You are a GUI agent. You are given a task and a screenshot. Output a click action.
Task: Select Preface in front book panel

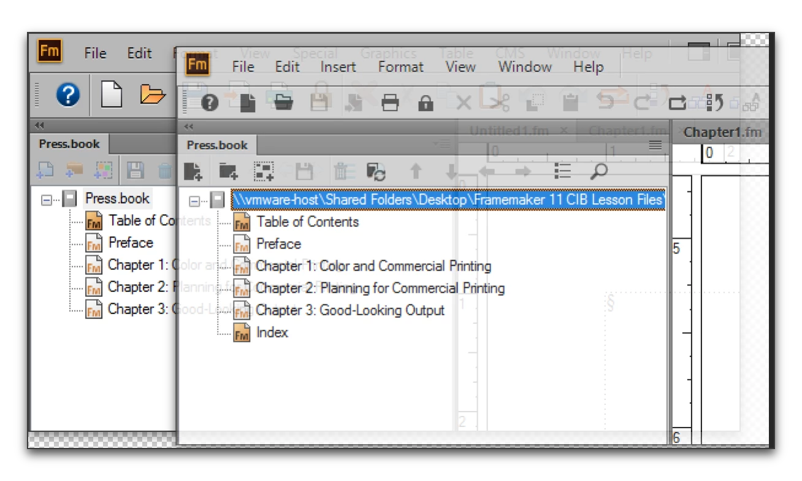pyautogui.click(x=278, y=244)
